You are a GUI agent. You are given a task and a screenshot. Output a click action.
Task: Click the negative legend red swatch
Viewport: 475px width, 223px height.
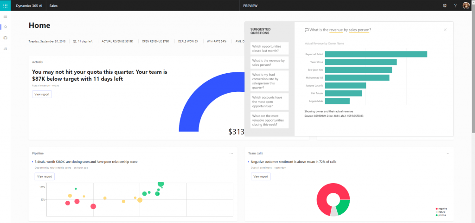pyautogui.click(x=436, y=209)
